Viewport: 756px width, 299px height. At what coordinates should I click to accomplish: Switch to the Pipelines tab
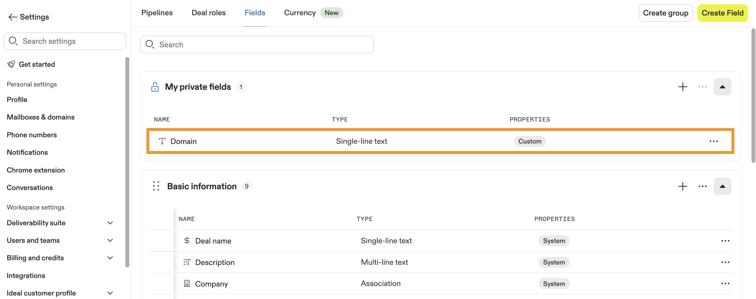(x=157, y=13)
